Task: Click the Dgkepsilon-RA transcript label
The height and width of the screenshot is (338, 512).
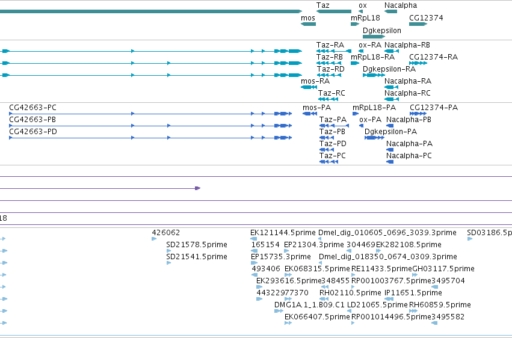Action: click(x=389, y=69)
